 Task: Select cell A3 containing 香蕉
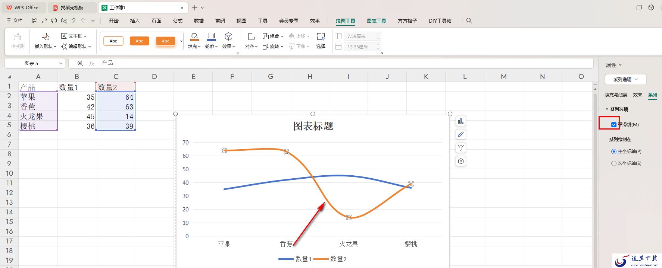[38, 107]
